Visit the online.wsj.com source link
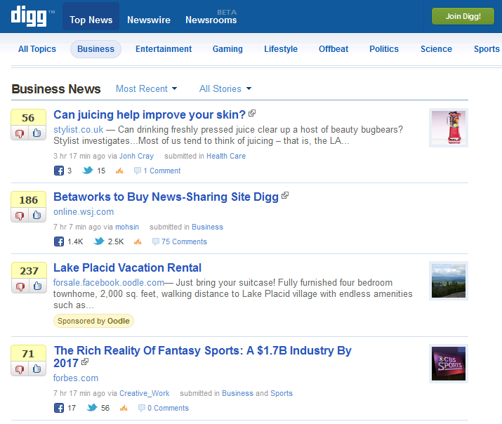Image resolution: width=502 pixels, height=424 pixels. point(84,212)
